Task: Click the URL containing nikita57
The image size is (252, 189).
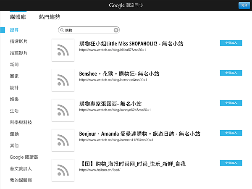Action: (113, 50)
